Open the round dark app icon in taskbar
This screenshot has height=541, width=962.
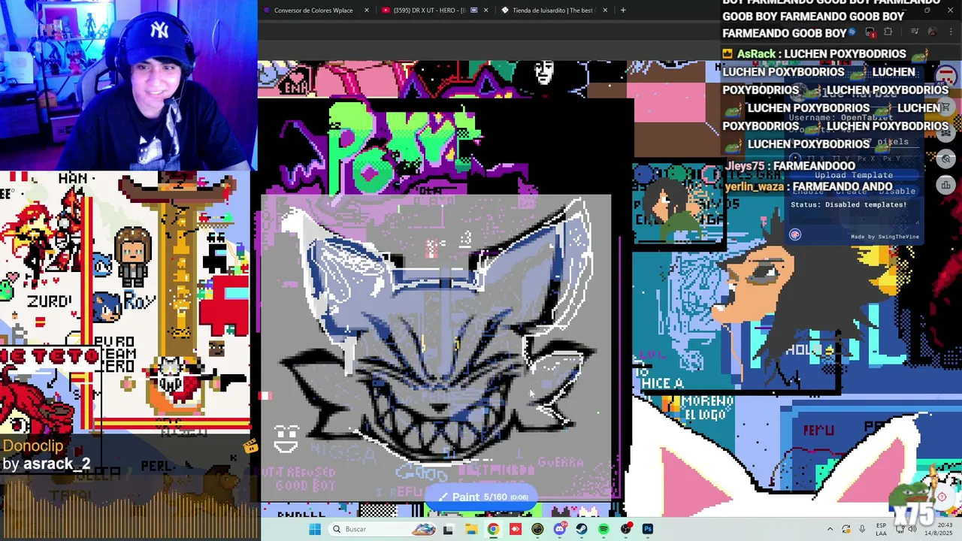click(537, 529)
